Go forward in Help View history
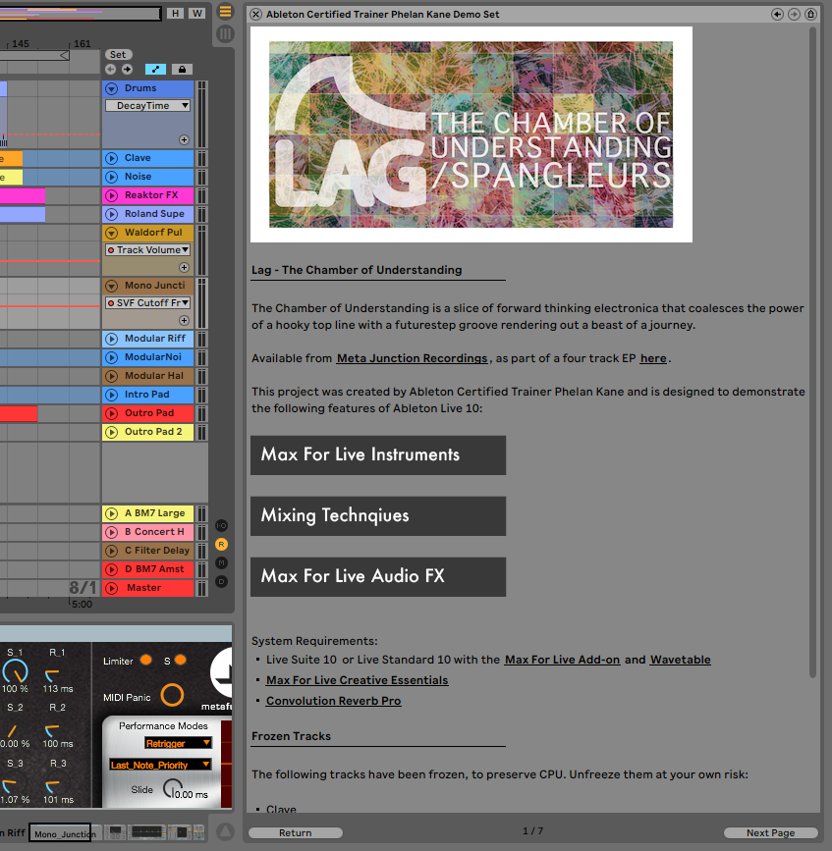 coord(794,14)
